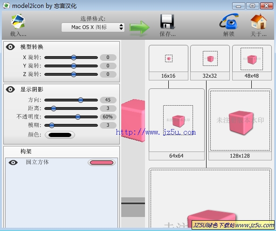Click the 模型转换 section title

point(32,47)
